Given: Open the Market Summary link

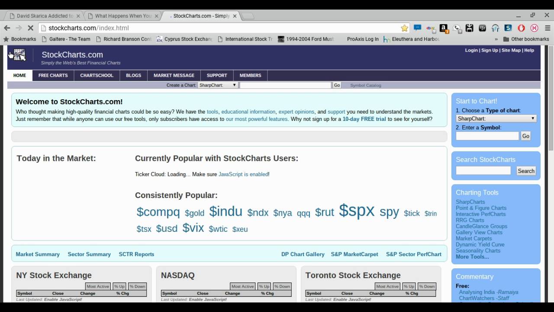Looking at the screenshot, I should [x=38, y=254].
